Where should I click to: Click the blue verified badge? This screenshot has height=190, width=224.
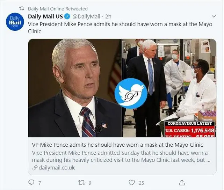pyautogui.click(x=67, y=17)
